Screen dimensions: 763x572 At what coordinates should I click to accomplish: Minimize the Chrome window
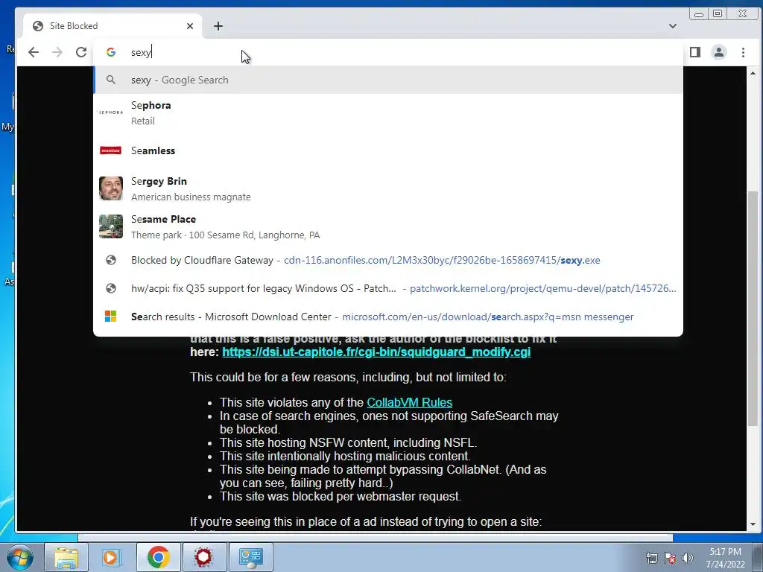click(x=699, y=14)
